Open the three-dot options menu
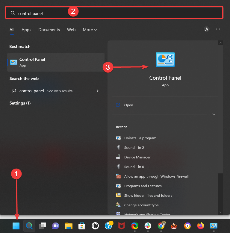Screen dimensions: 230x233 click(218, 29)
